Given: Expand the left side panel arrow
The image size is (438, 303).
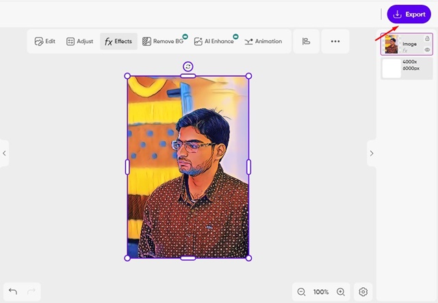Looking at the screenshot, I should click(5, 154).
